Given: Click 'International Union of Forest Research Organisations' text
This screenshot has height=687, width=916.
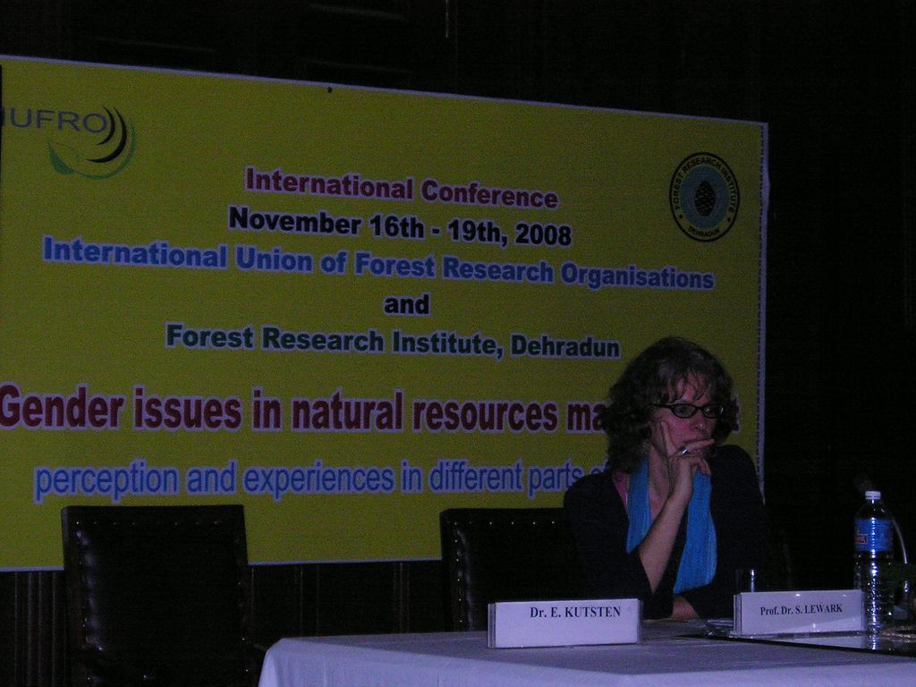Looking at the screenshot, I should coord(378,263).
